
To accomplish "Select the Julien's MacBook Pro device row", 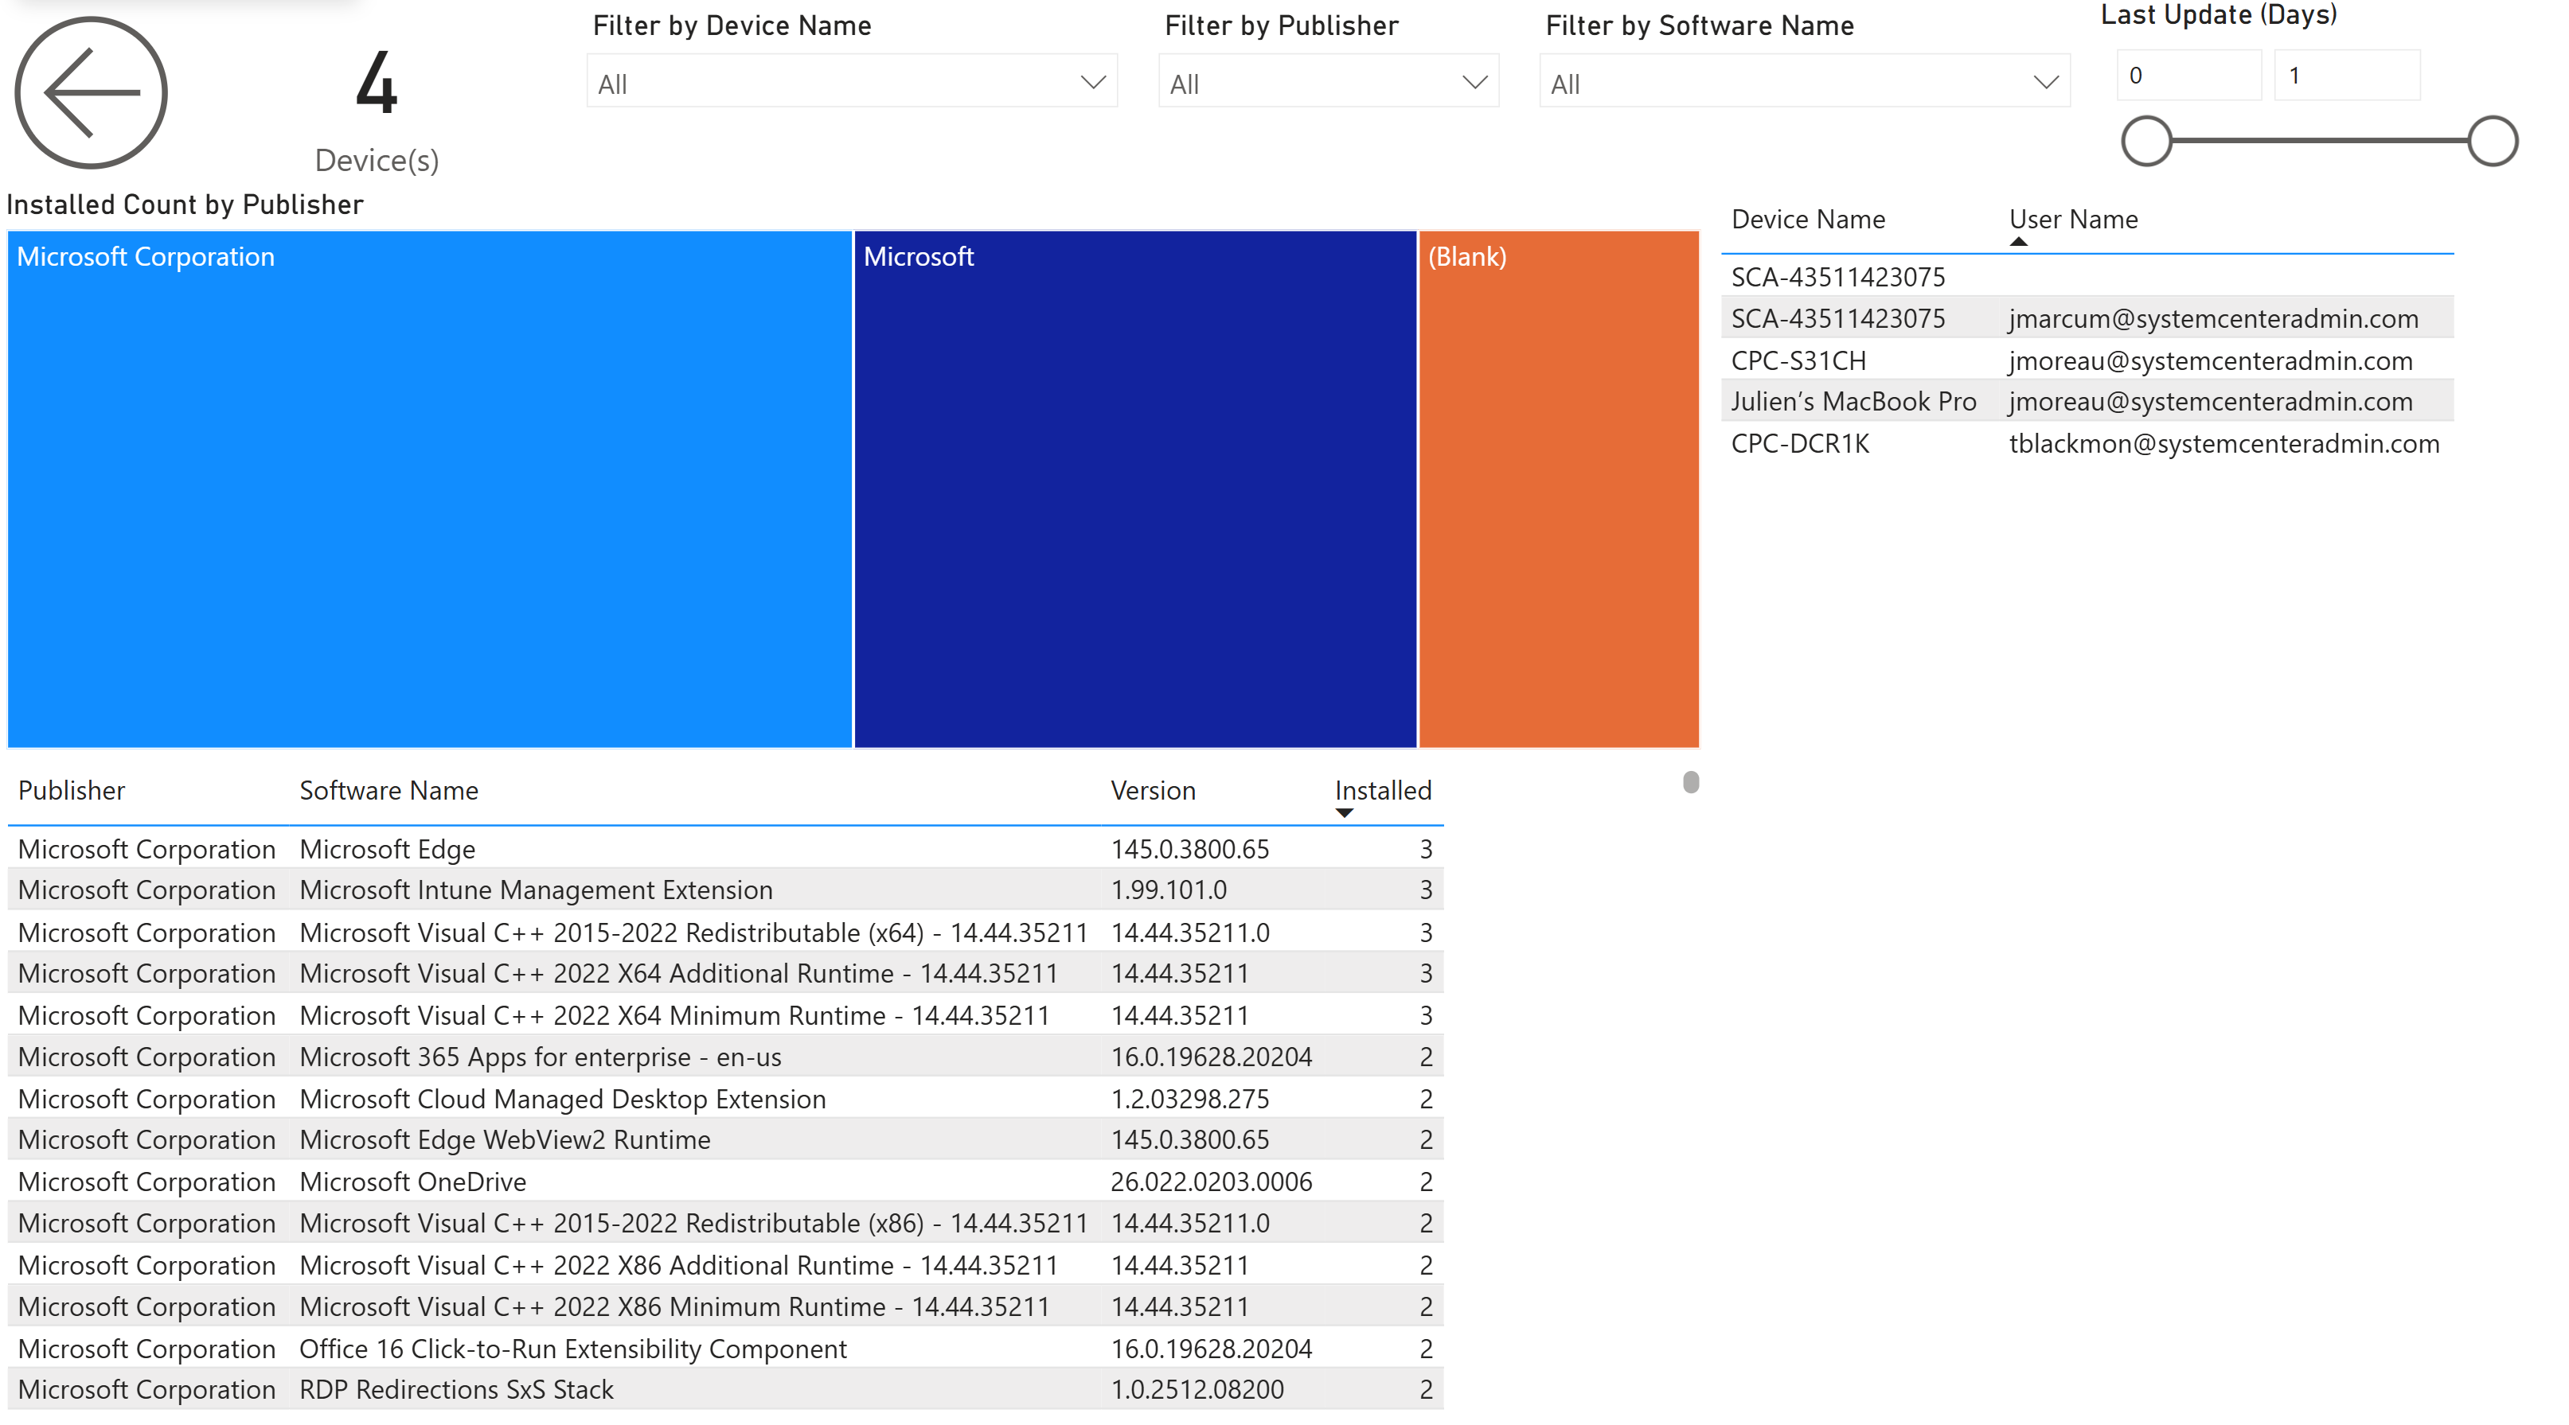I will click(2087, 402).
